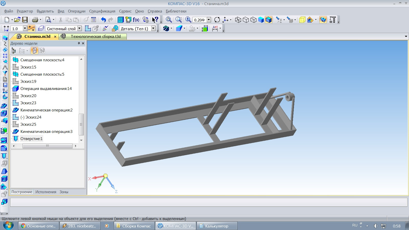Click the Save document icon
This screenshot has width=409, height=230.
[x=25, y=20]
